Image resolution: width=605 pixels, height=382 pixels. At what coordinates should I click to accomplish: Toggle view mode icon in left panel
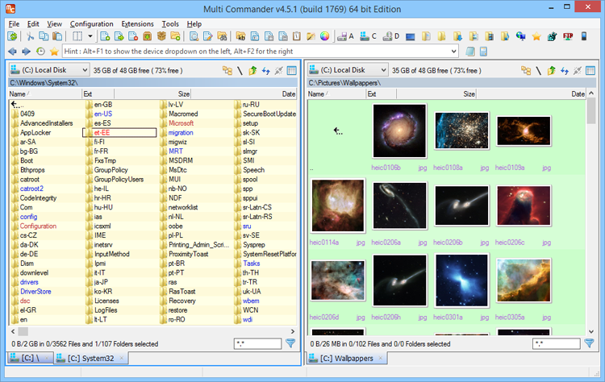[x=291, y=71]
